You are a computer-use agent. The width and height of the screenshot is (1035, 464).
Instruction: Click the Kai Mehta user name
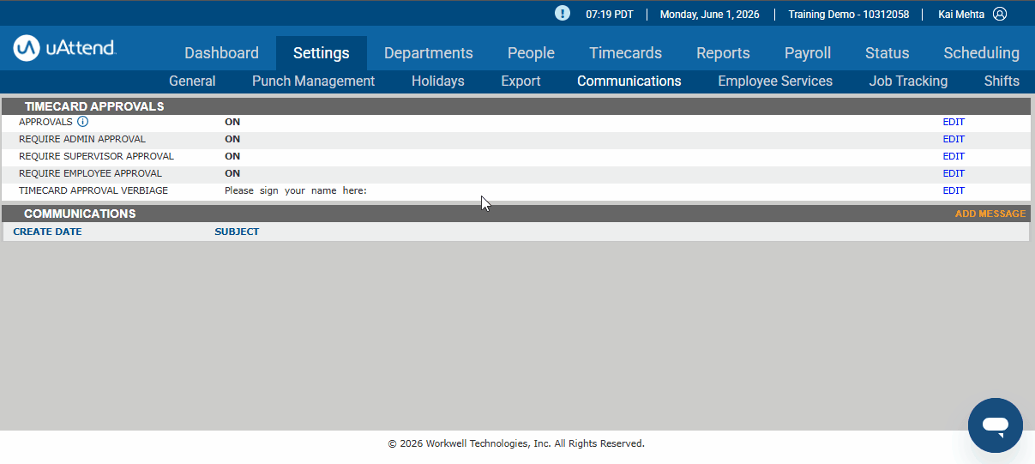pos(961,15)
